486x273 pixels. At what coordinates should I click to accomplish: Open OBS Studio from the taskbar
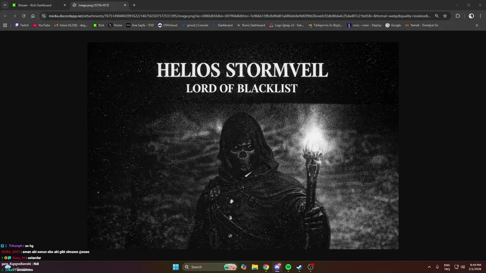click(311, 267)
